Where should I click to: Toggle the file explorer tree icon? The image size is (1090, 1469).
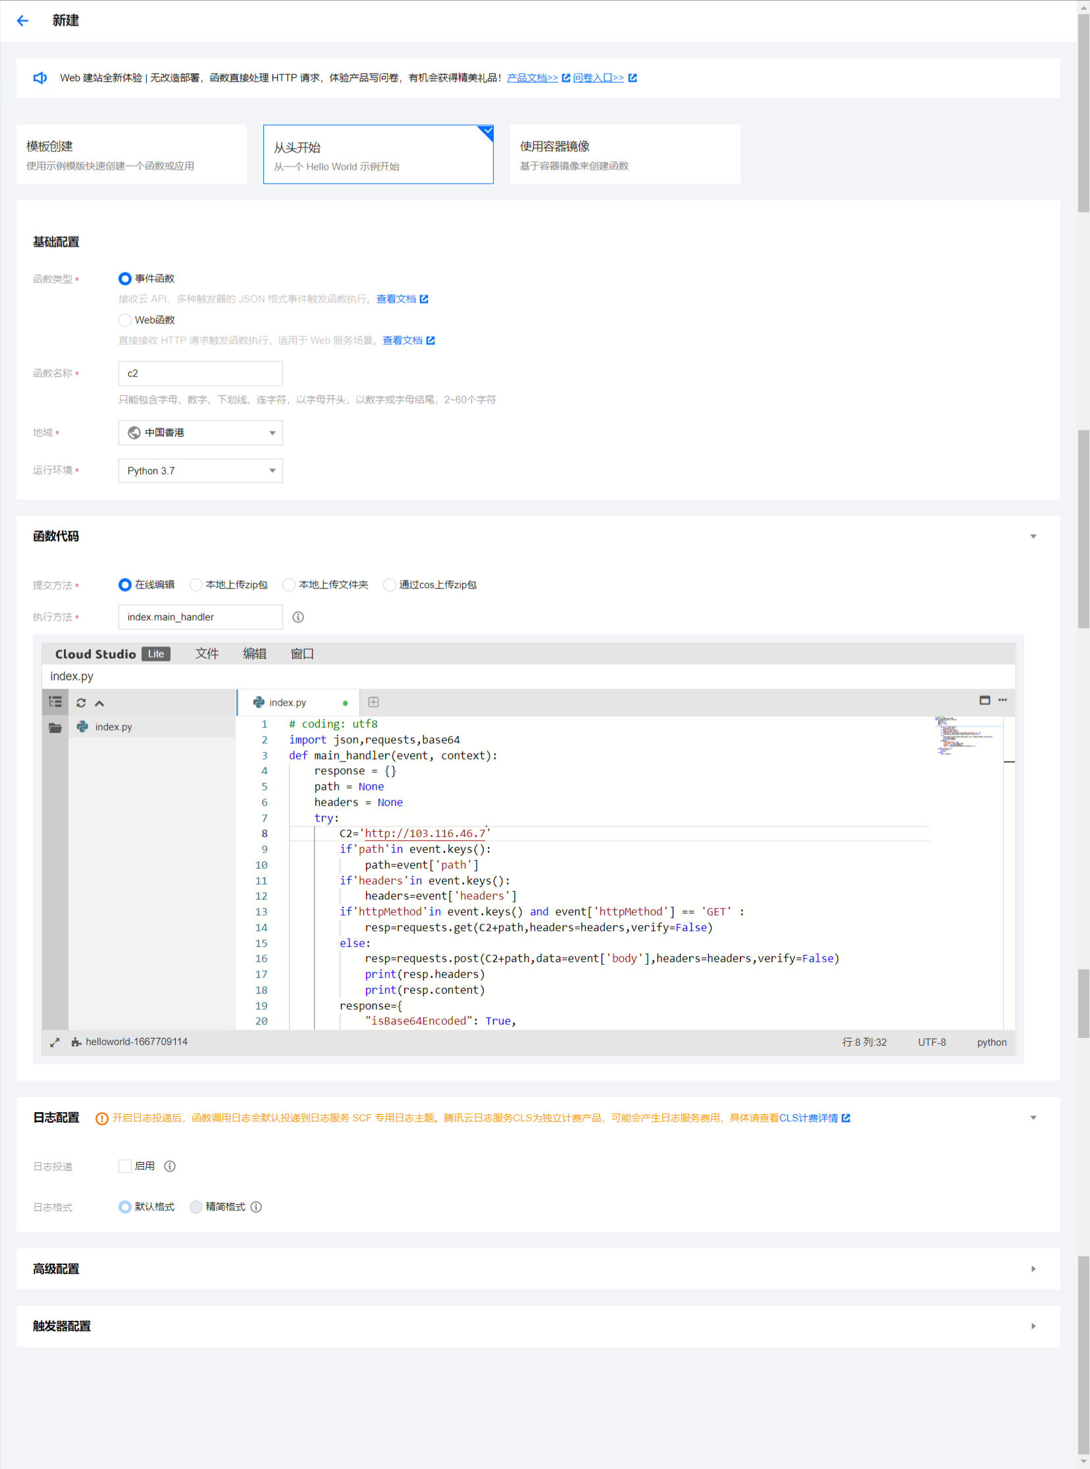click(55, 702)
